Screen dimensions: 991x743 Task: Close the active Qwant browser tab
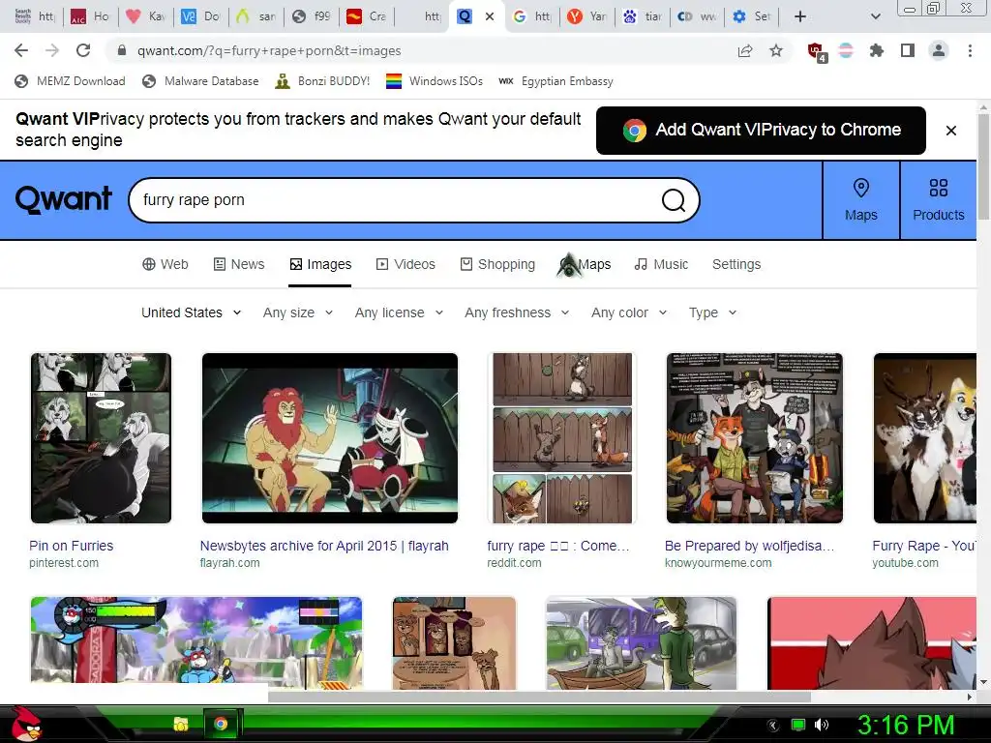tap(490, 16)
